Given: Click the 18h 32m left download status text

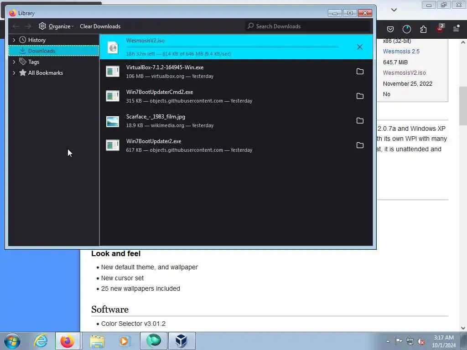Looking at the screenshot, I should pos(178,54).
